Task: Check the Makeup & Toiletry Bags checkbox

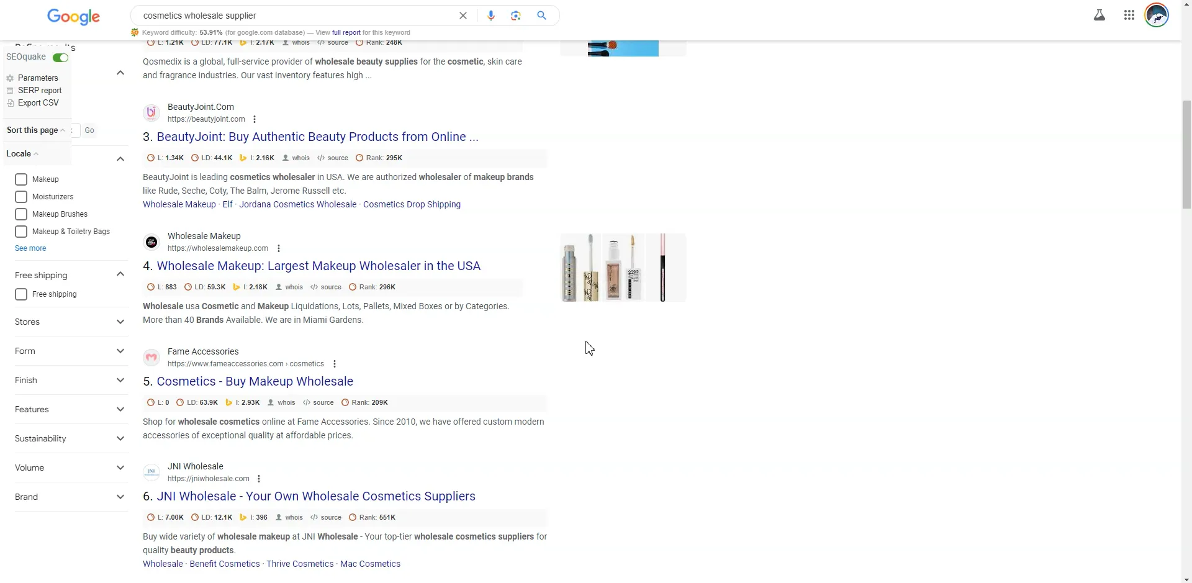Action: (x=21, y=232)
